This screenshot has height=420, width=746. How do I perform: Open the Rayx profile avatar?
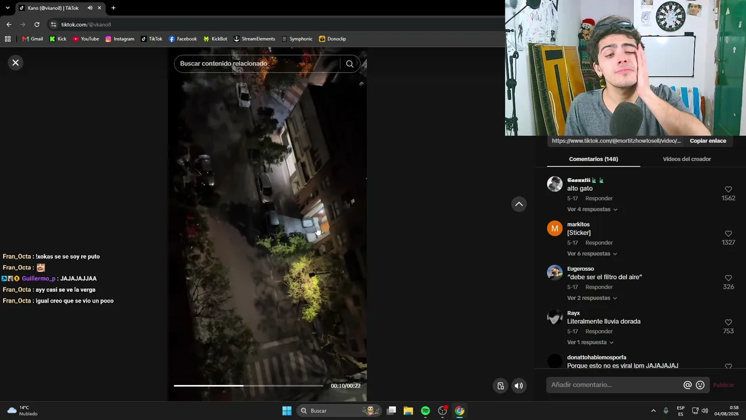click(x=555, y=317)
